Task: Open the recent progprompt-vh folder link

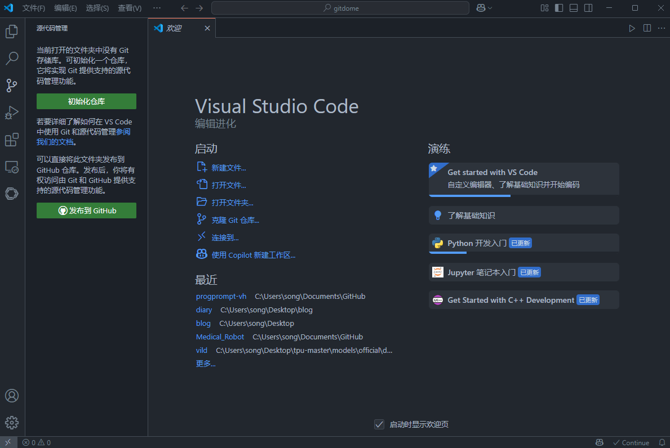Action: click(x=221, y=296)
